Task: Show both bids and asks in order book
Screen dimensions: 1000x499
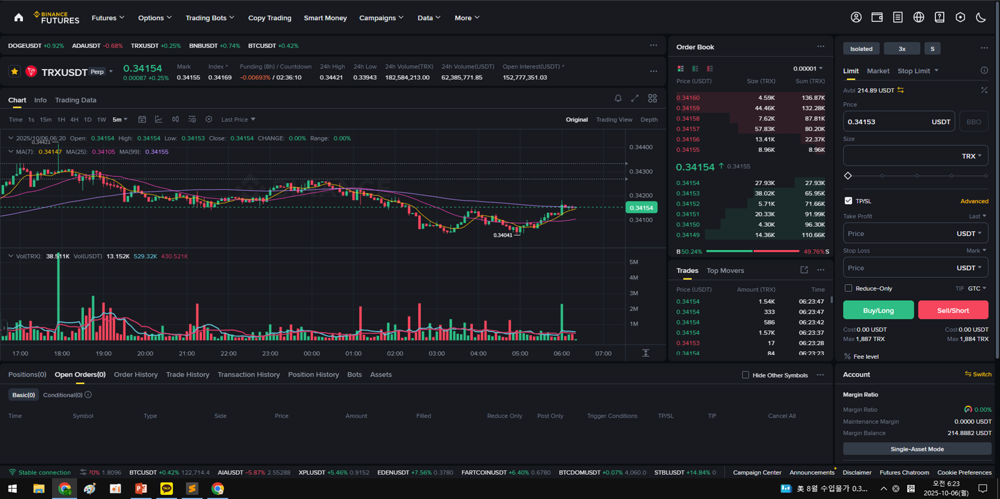Action: coord(680,69)
